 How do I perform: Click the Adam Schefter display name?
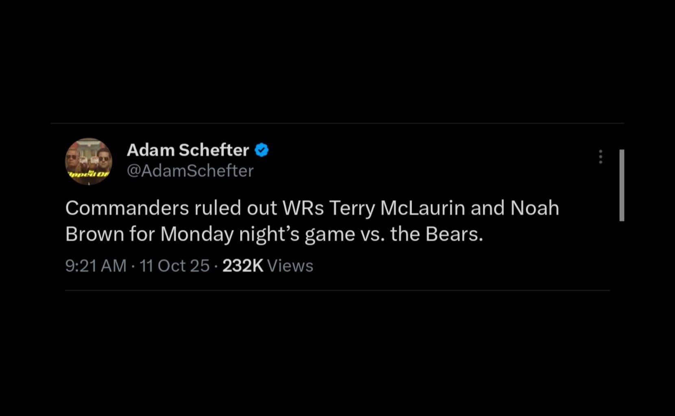coord(187,150)
